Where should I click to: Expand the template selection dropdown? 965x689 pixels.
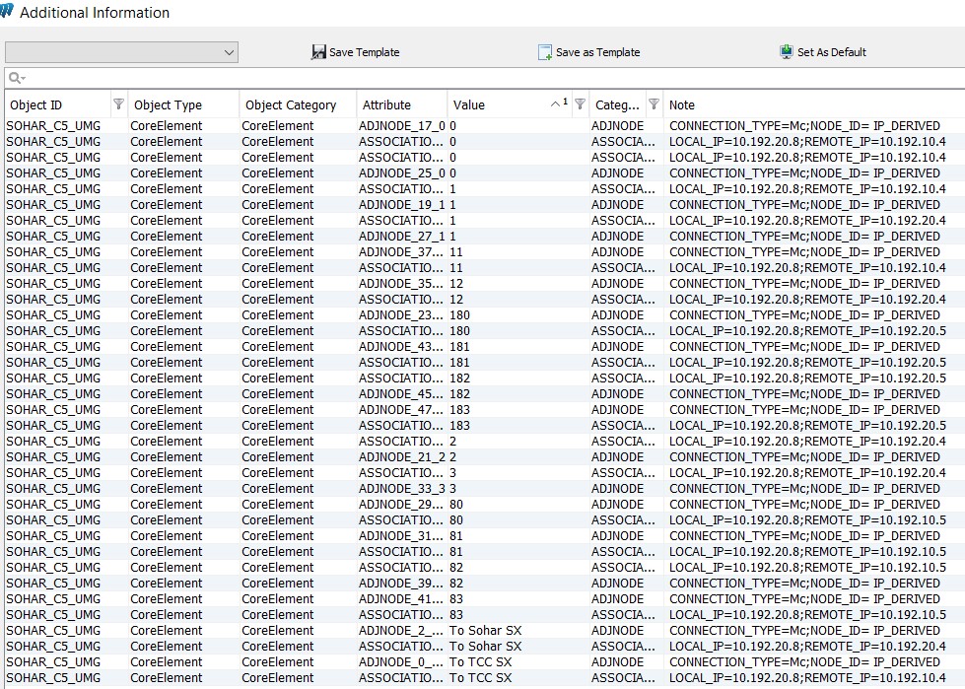229,52
